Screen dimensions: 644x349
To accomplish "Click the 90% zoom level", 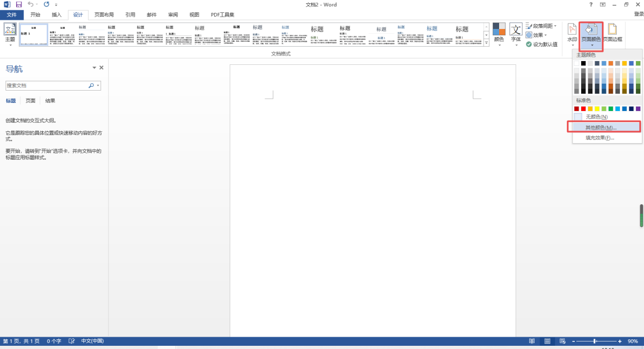I will tap(633, 341).
